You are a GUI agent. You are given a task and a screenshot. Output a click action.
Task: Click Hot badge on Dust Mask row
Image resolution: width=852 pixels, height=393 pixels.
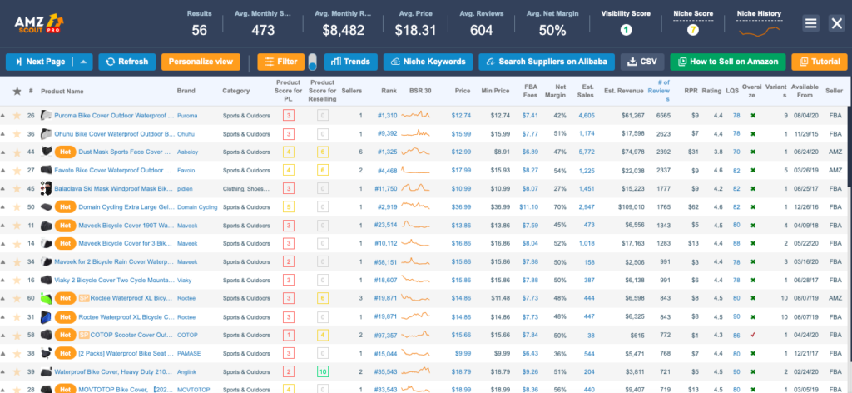click(x=65, y=152)
